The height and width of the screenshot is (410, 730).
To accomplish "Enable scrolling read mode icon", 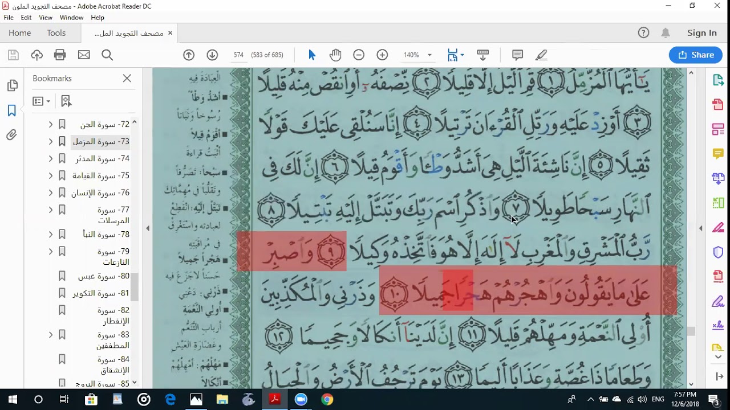I will (x=482, y=55).
